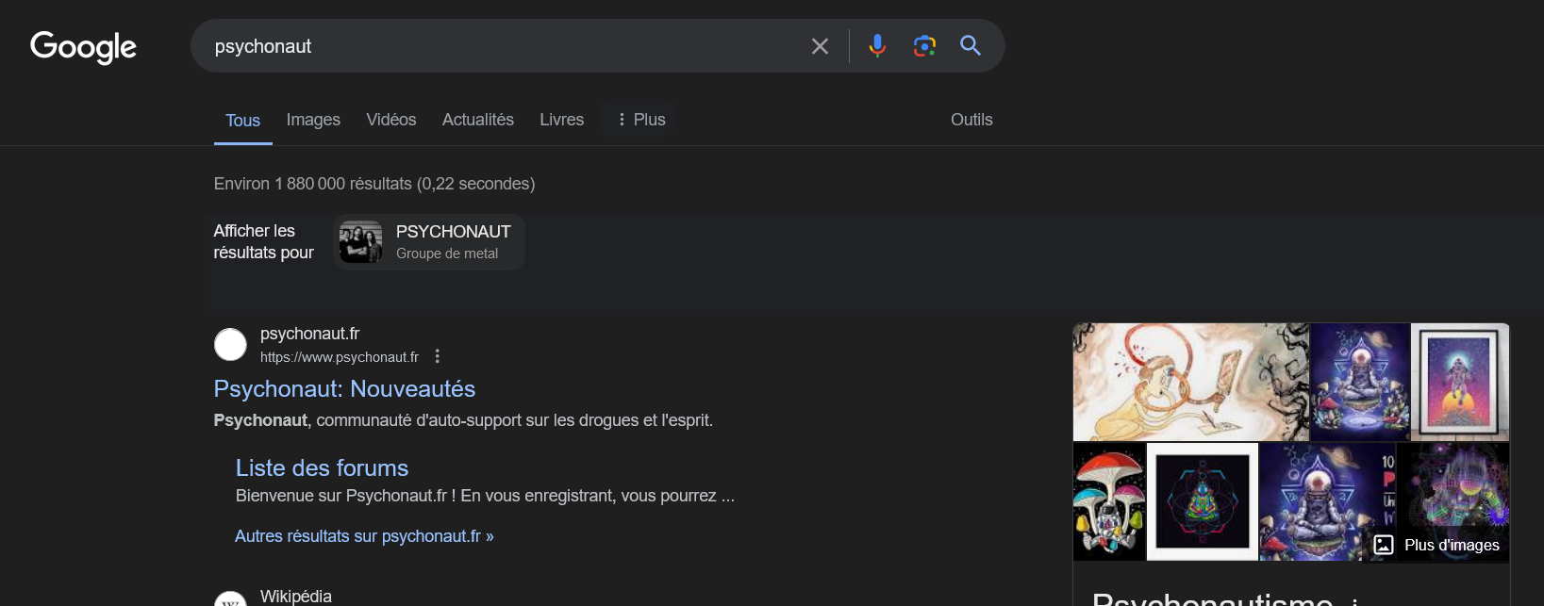Click the Google logo
The height and width of the screenshot is (606, 1544).
pos(83,47)
